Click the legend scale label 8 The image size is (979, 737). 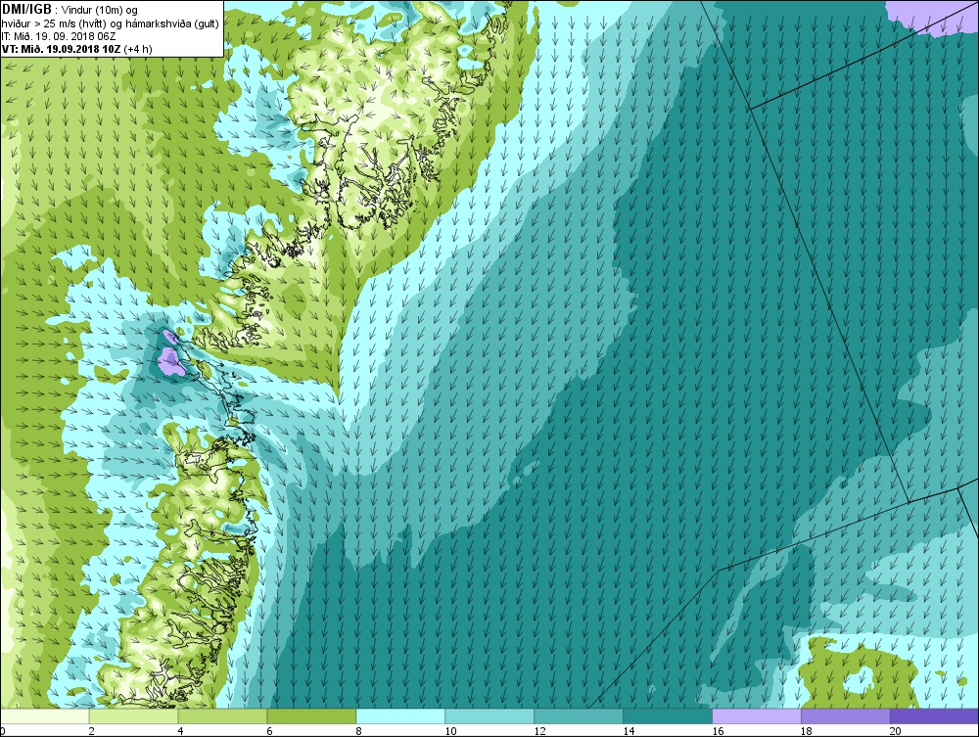click(x=359, y=731)
